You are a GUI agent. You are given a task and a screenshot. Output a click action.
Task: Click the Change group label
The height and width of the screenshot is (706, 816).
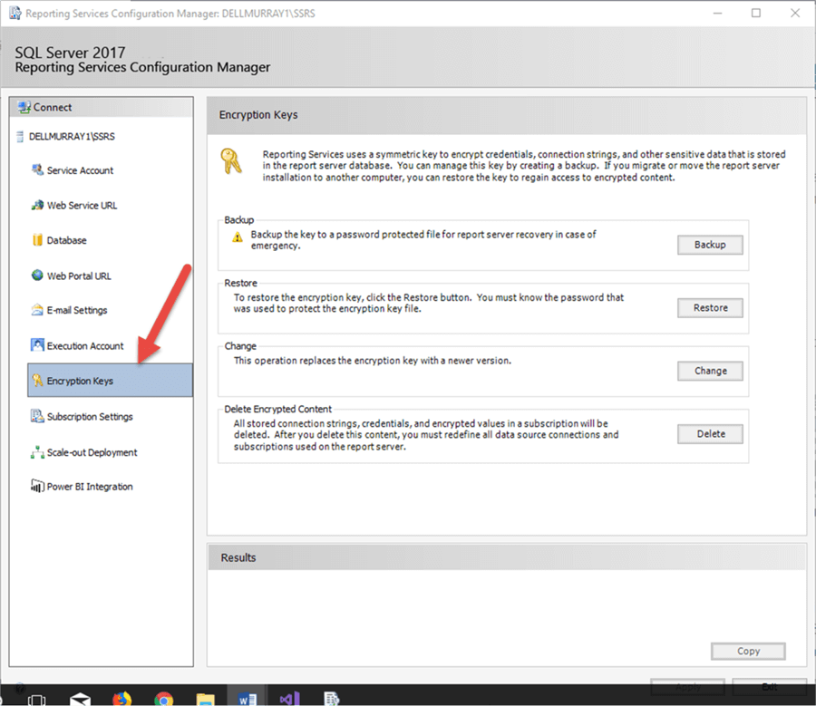click(x=240, y=346)
